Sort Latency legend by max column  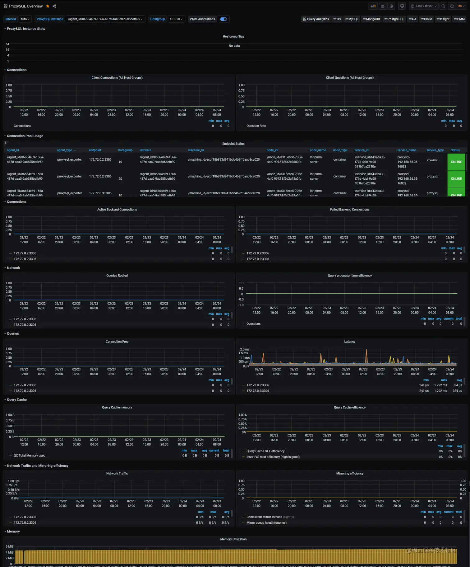pos(444,380)
